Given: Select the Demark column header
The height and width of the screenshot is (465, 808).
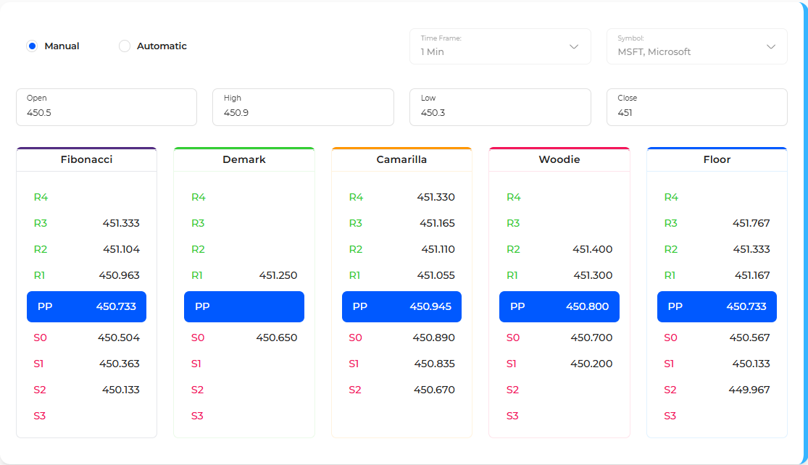Looking at the screenshot, I should pyautogui.click(x=244, y=159).
